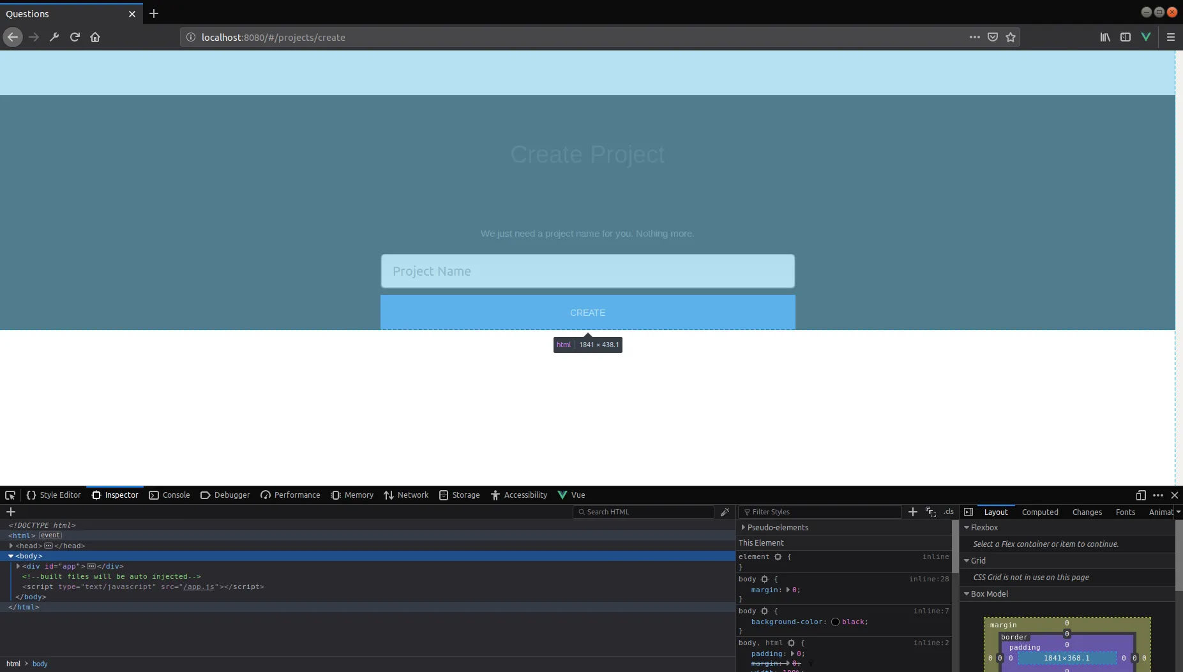Show site information for localhost
The height and width of the screenshot is (672, 1183).
tap(190, 37)
